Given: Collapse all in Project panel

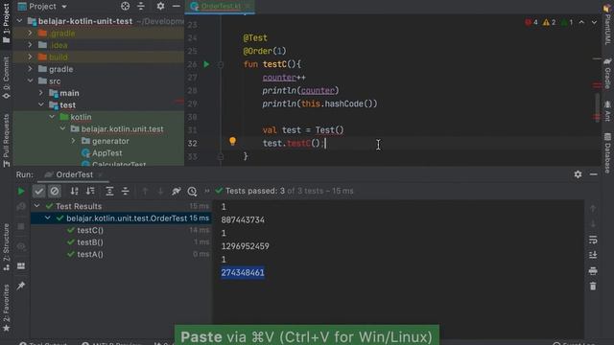Looking at the screenshot, I should (x=141, y=7).
